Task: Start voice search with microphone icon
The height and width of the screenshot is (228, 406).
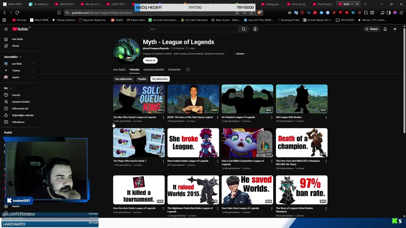Action: pyautogui.click(x=255, y=29)
